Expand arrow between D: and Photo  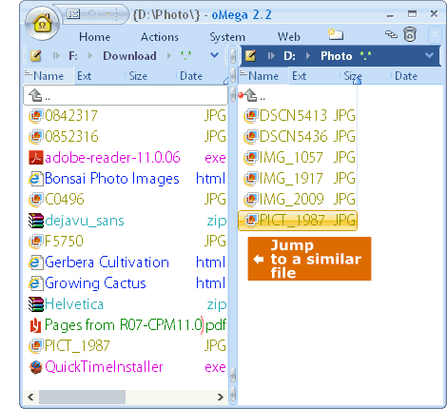click(308, 56)
